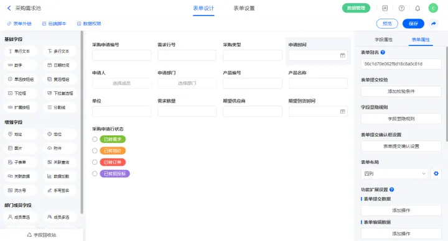Add a 关联数据 field
This screenshot has height=241, width=448.
[x=21, y=176]
